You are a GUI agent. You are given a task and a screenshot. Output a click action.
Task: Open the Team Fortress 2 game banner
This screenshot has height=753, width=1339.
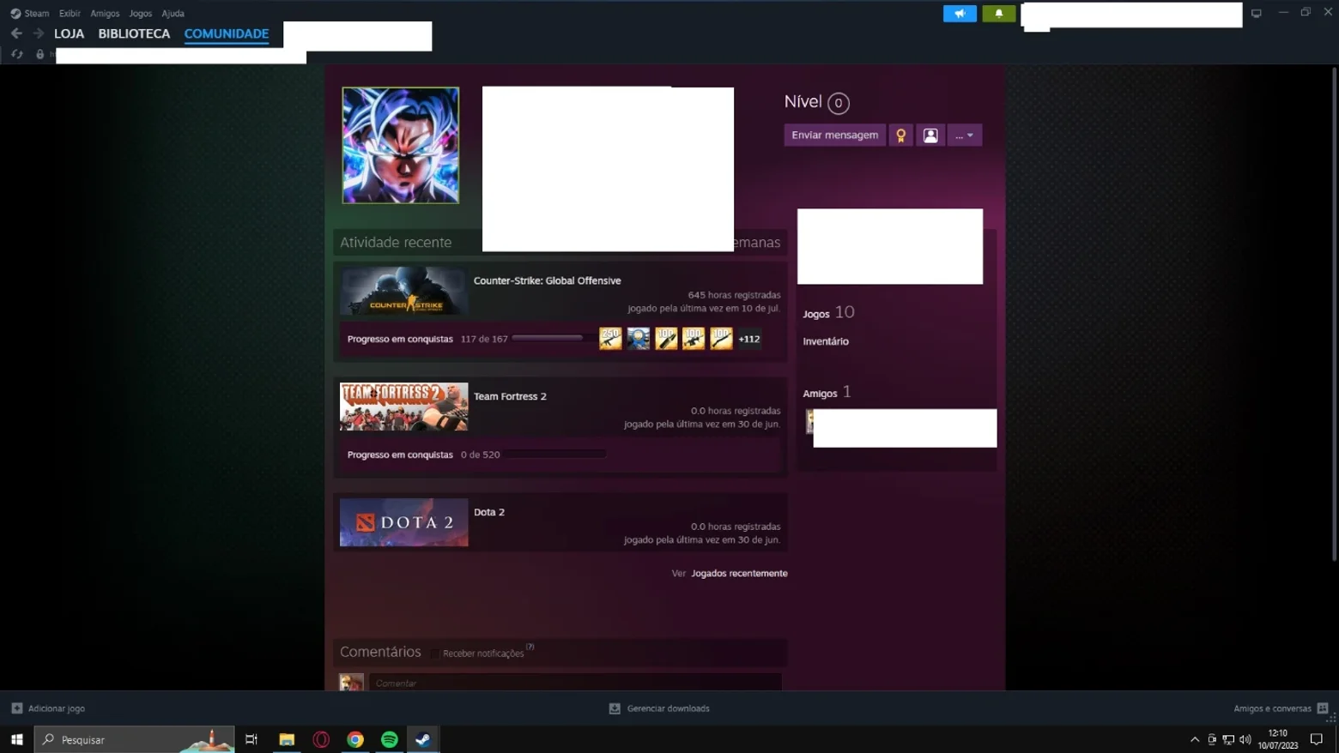(x=404, y=407)
